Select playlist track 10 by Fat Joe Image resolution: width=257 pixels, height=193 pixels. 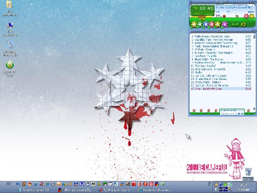[x=221, y=66]
